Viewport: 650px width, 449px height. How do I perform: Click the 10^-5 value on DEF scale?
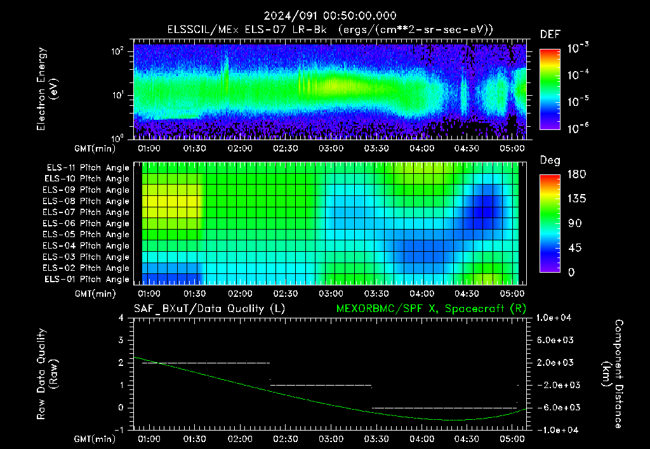[578, 101]
